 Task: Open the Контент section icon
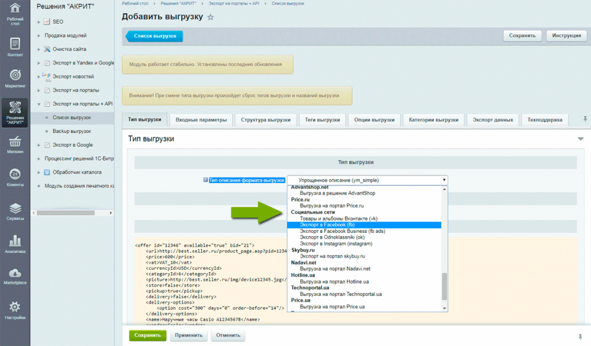(15, 46)
